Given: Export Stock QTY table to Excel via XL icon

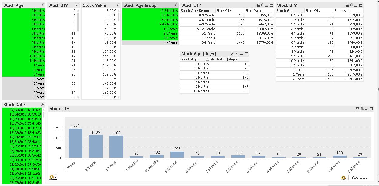Looking at the screenshot, I should pyautogui.click(x=262, y=5).
